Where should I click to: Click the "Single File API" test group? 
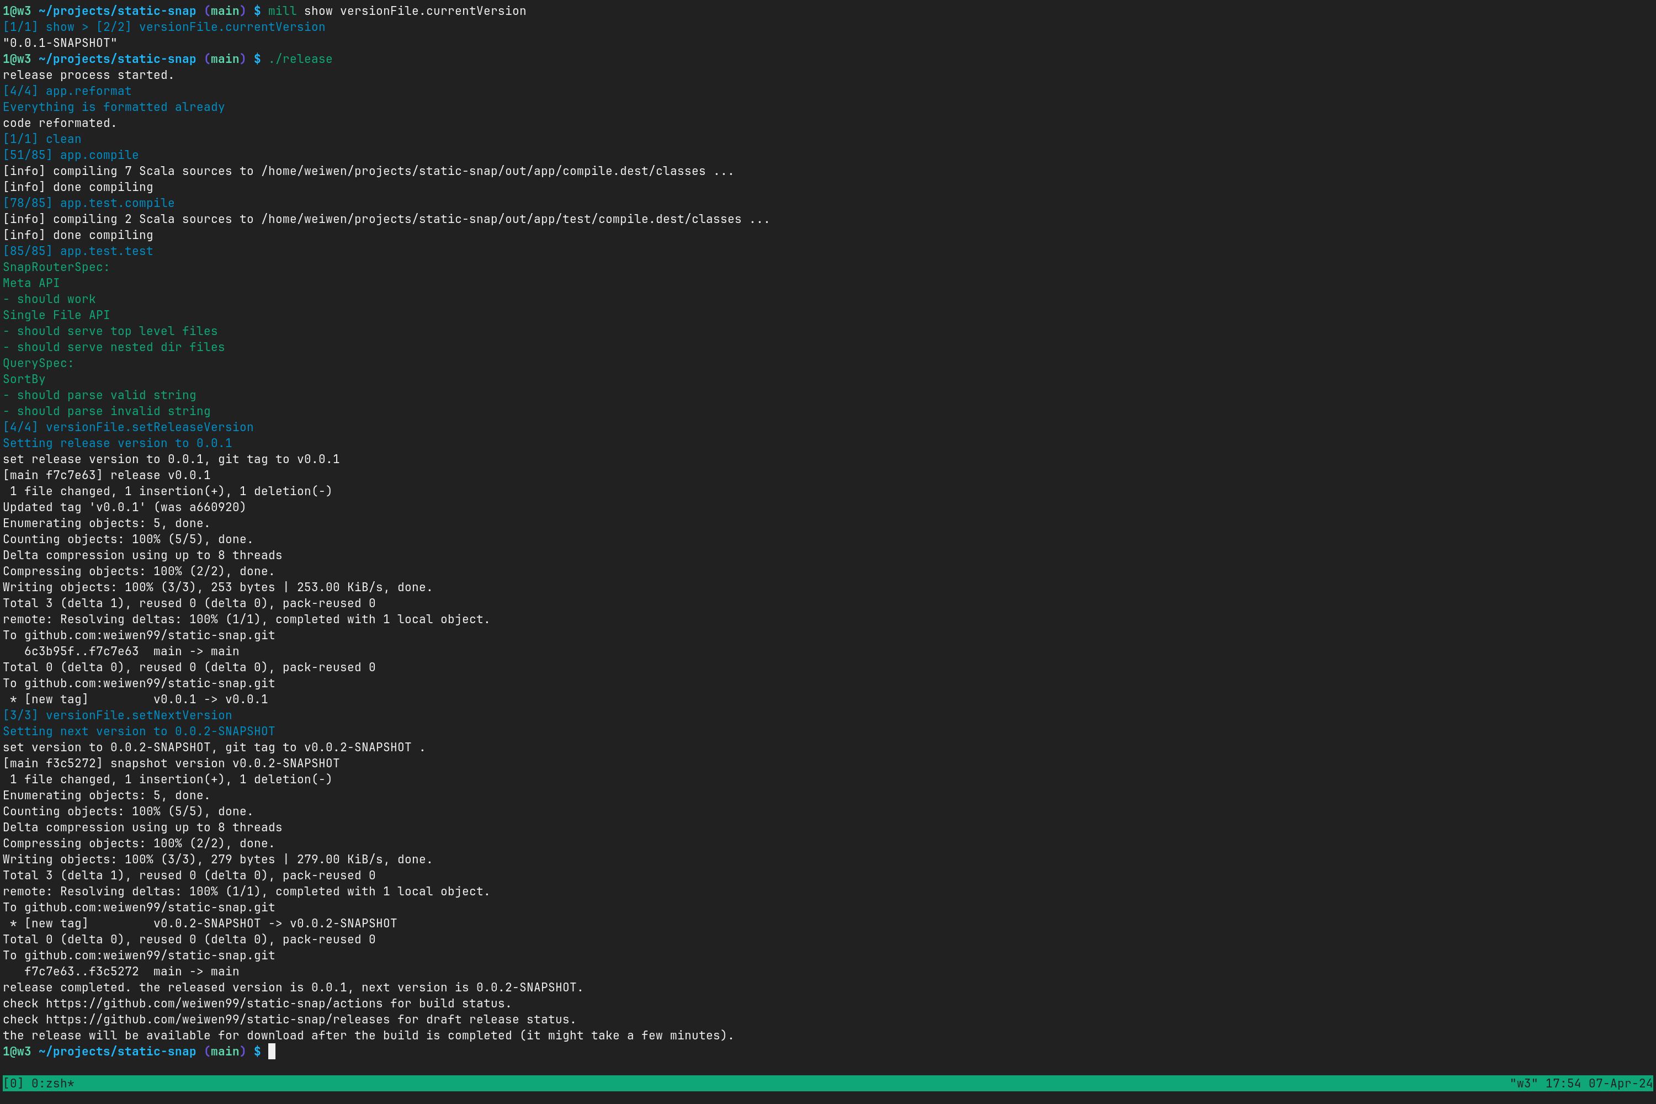tap(56, 315)
